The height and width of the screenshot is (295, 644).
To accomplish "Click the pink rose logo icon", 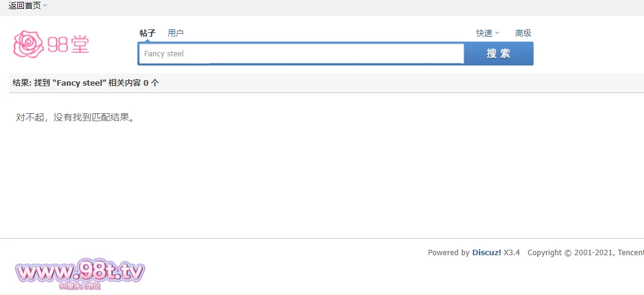I will click(29, 43).
